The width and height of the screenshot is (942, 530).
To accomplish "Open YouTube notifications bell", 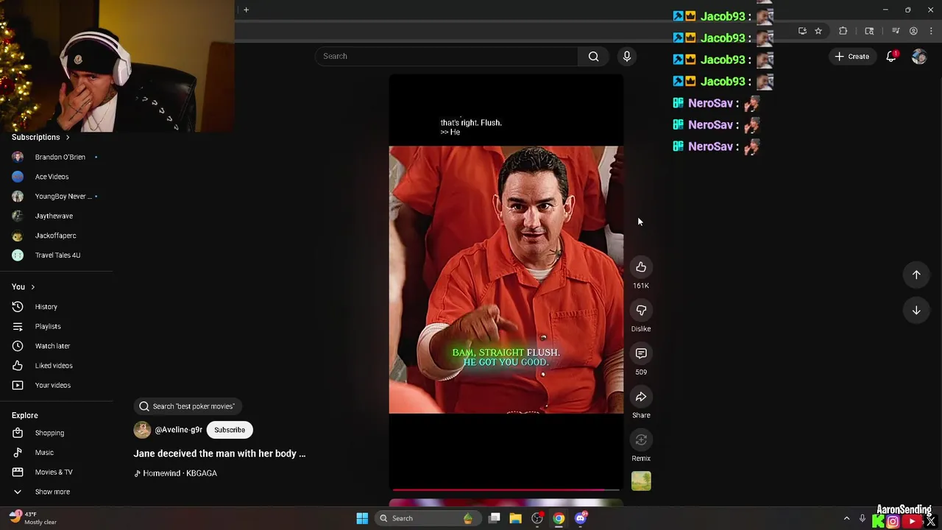I will [x=891, y=56].
